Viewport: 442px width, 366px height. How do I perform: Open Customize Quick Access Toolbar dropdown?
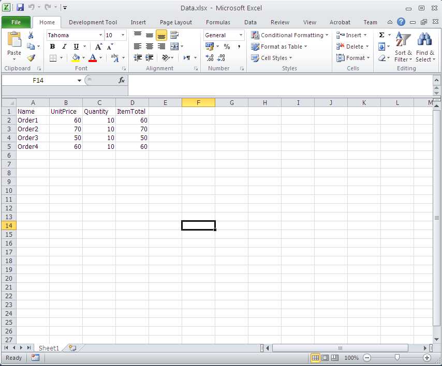point(65,8)
